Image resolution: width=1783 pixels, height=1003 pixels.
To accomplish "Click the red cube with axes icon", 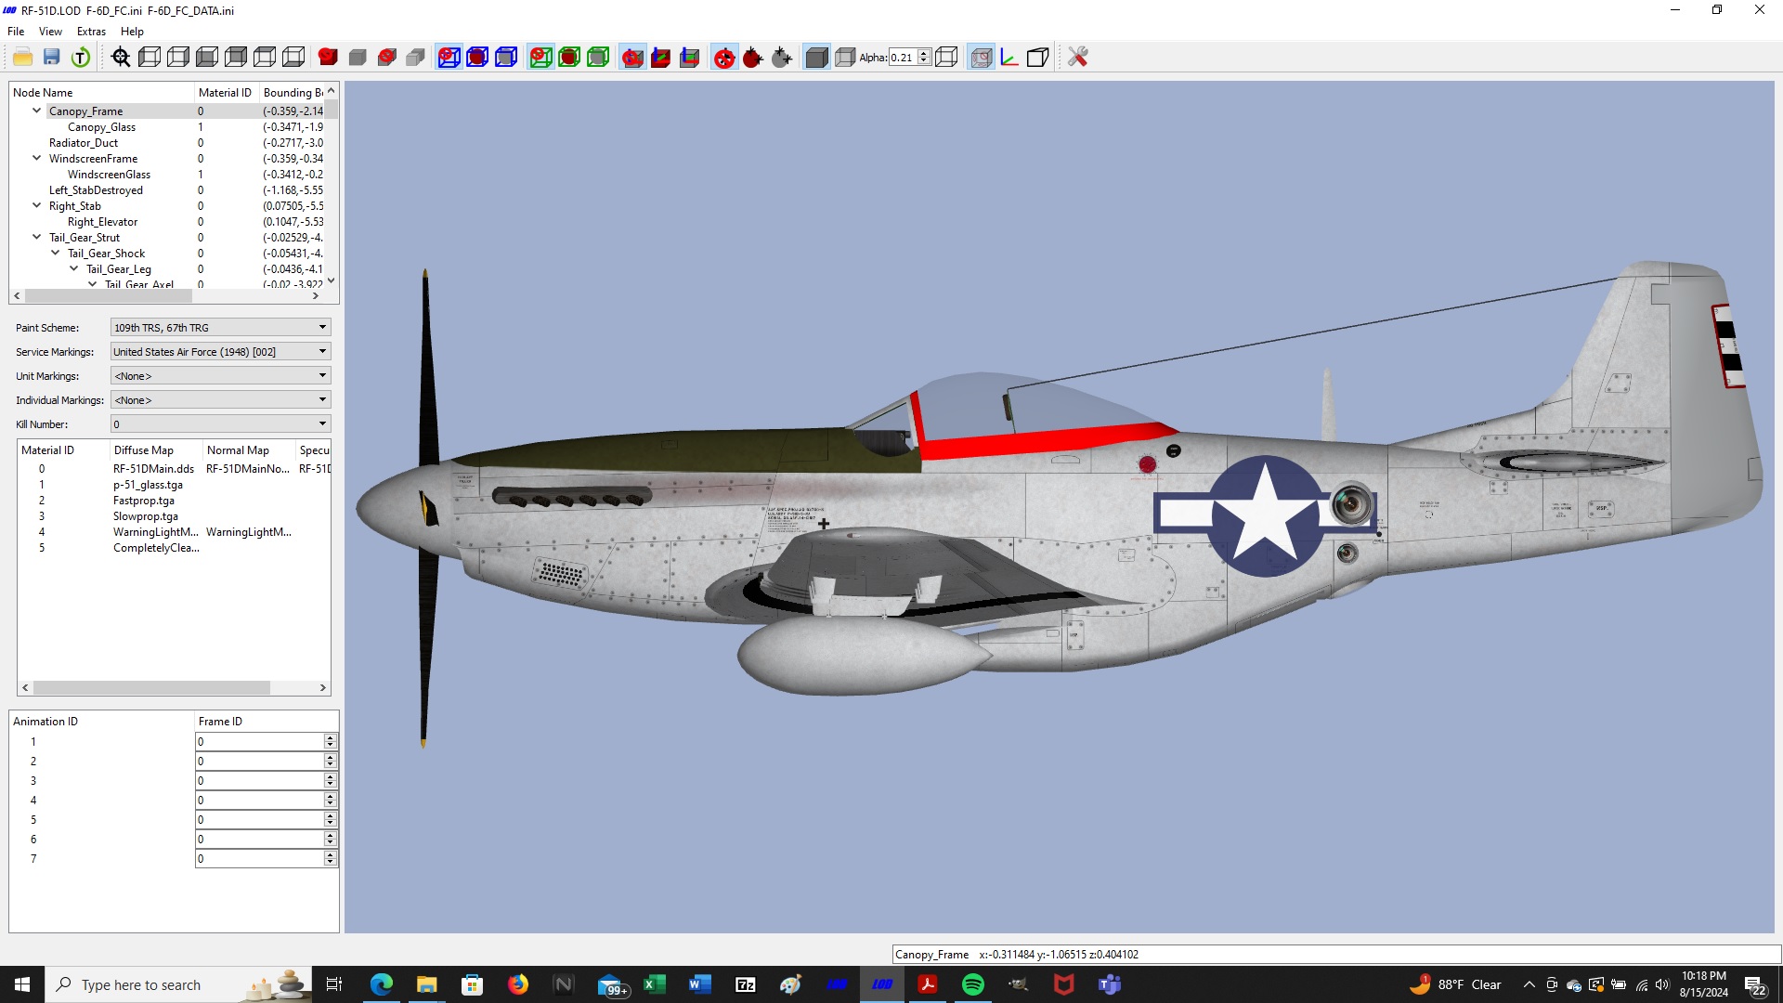I will (x=661, y=58).
